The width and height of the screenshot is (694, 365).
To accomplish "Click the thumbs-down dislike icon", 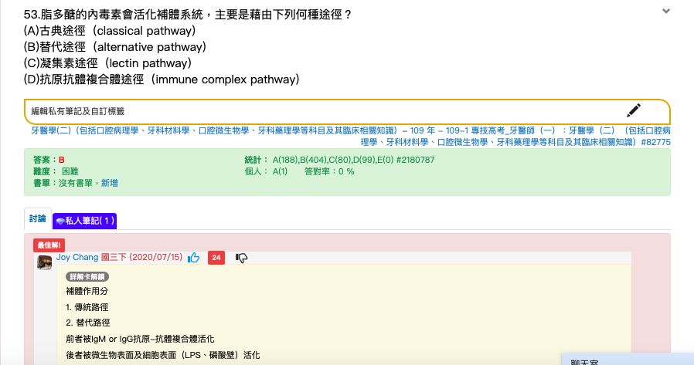I will pyautogui.click(x=242, y=258).
